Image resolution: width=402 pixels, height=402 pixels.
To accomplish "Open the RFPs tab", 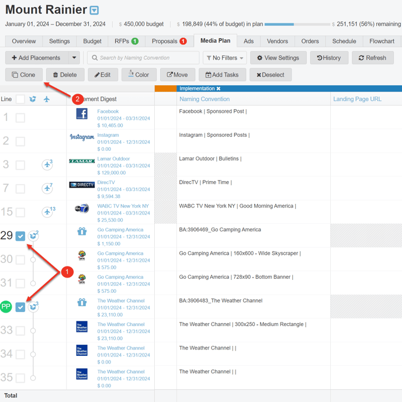I will pyautogui.click(x=126, y=41).
